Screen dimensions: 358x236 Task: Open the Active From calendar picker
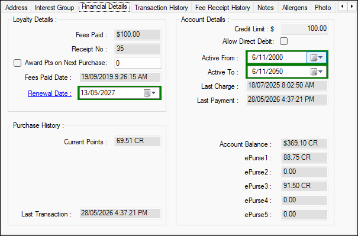coord(317,57)
